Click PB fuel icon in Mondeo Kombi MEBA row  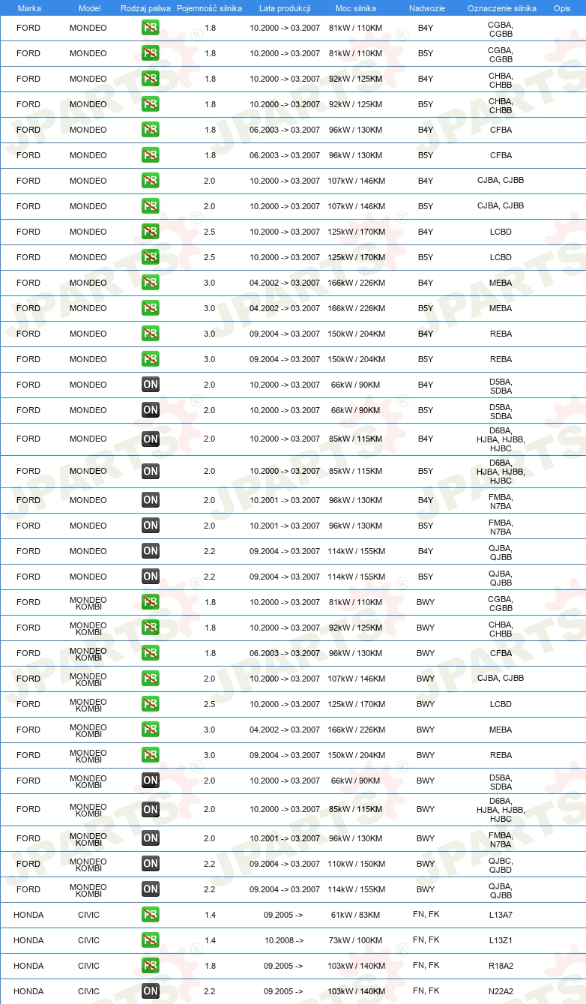click(151, 730)
